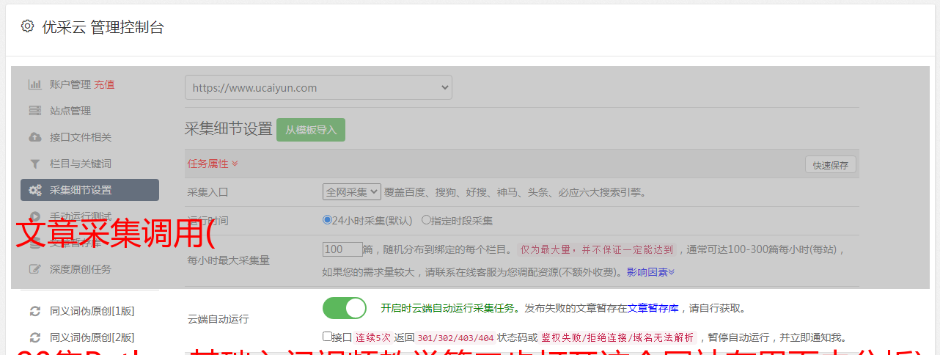Viewport: 940px width, 355px height.
Task: Tick the 接口 连续5次 failure checkbox
Action: (x=327, y=337)
